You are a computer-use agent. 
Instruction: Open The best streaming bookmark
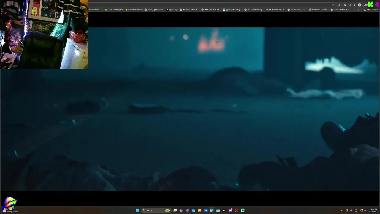[x=254, y=10]
